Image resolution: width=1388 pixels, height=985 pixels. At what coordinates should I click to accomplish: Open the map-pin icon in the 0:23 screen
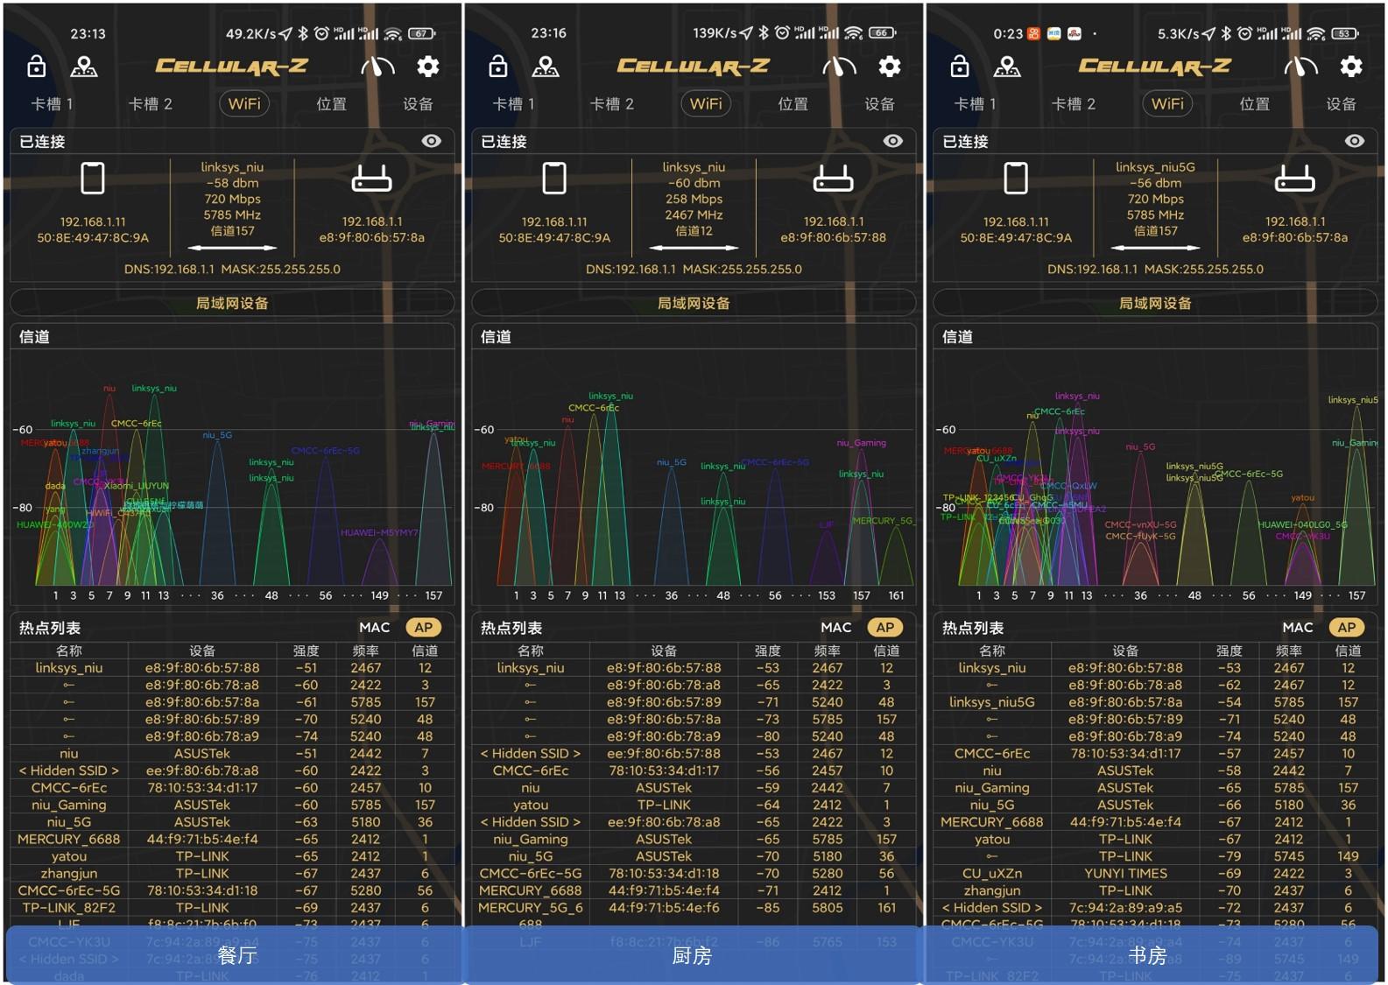[1007, 67]
